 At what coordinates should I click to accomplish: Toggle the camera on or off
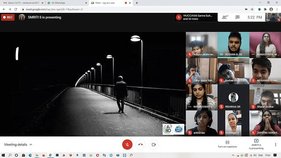(x=154, y=144)
